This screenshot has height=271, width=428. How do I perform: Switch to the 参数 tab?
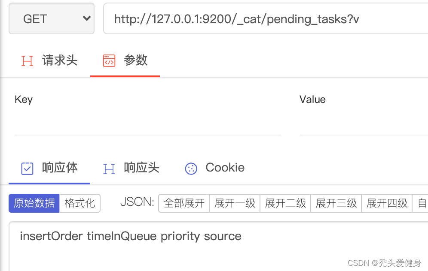[x=135, y=60]
